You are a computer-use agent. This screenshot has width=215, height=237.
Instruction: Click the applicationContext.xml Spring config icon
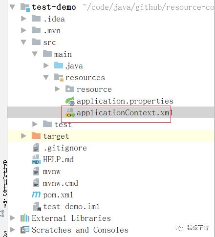(70, 113)
